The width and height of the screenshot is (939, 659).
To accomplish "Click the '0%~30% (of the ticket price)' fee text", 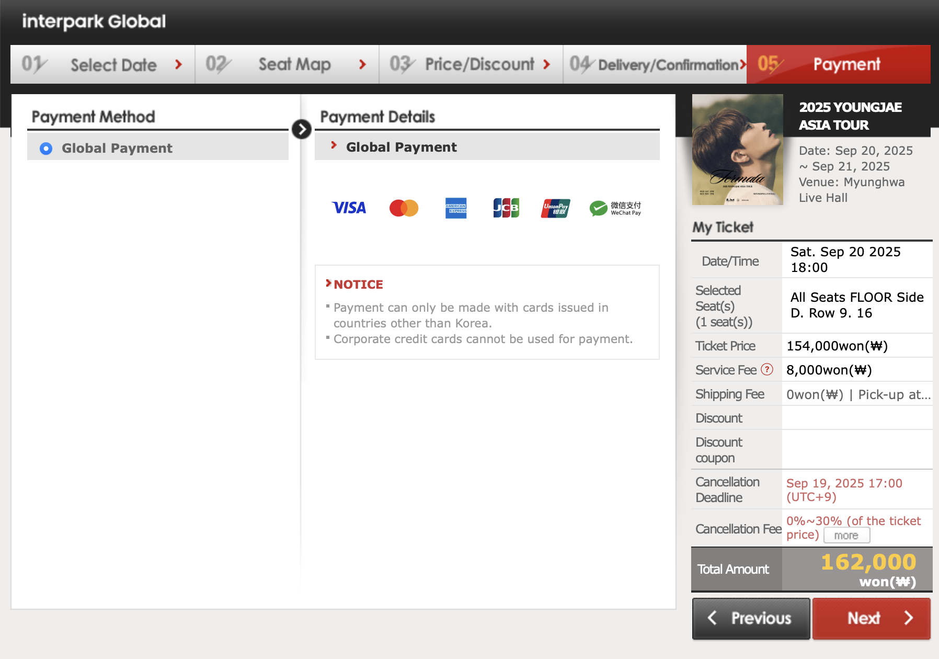I will tap(854, 528).
